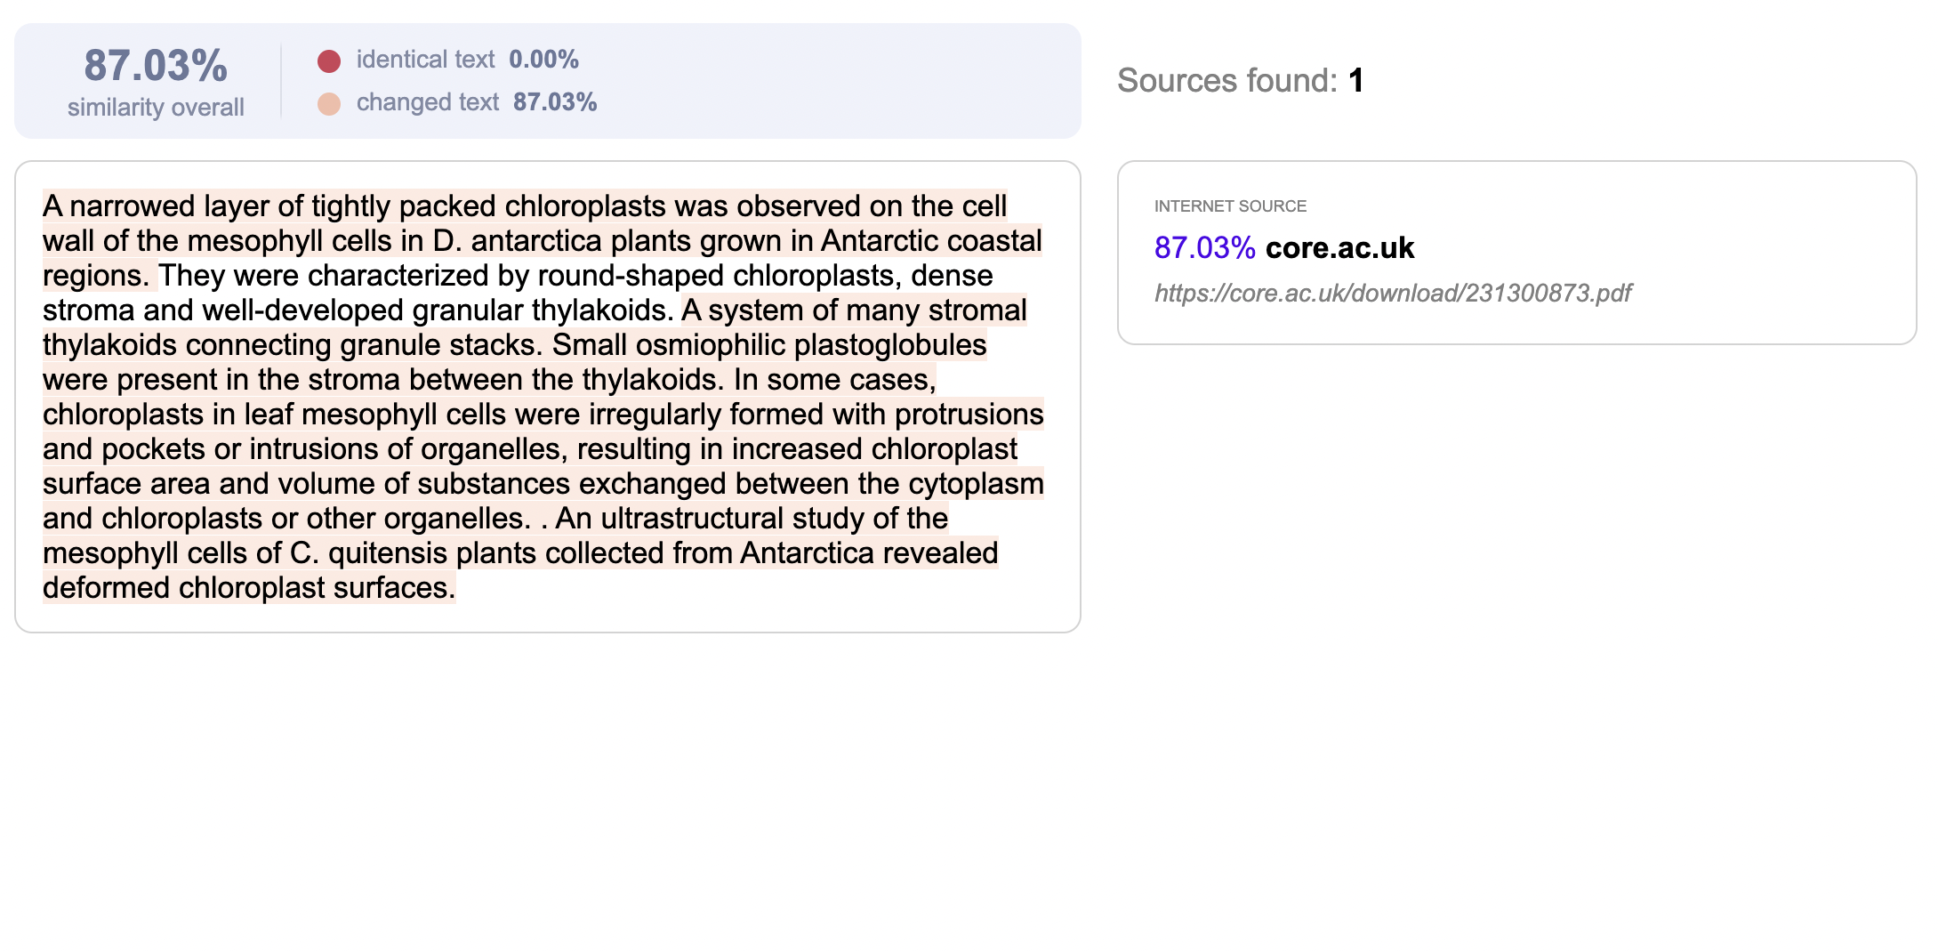This screenshot has width=1938, height=951.
Task: Click phrase 'surface area and volume of substances'
Action: [306, 483]
